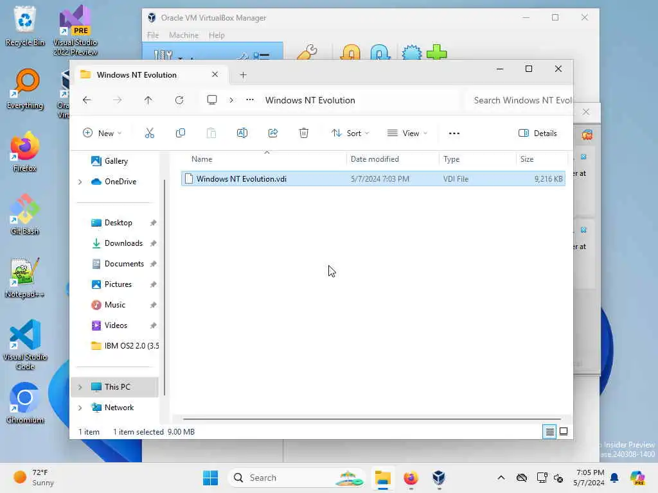Select the Windows NT Evolution.vdi file
Image resolution: width=658 pixels, height=493 pixels.
[x=373, y=179]
